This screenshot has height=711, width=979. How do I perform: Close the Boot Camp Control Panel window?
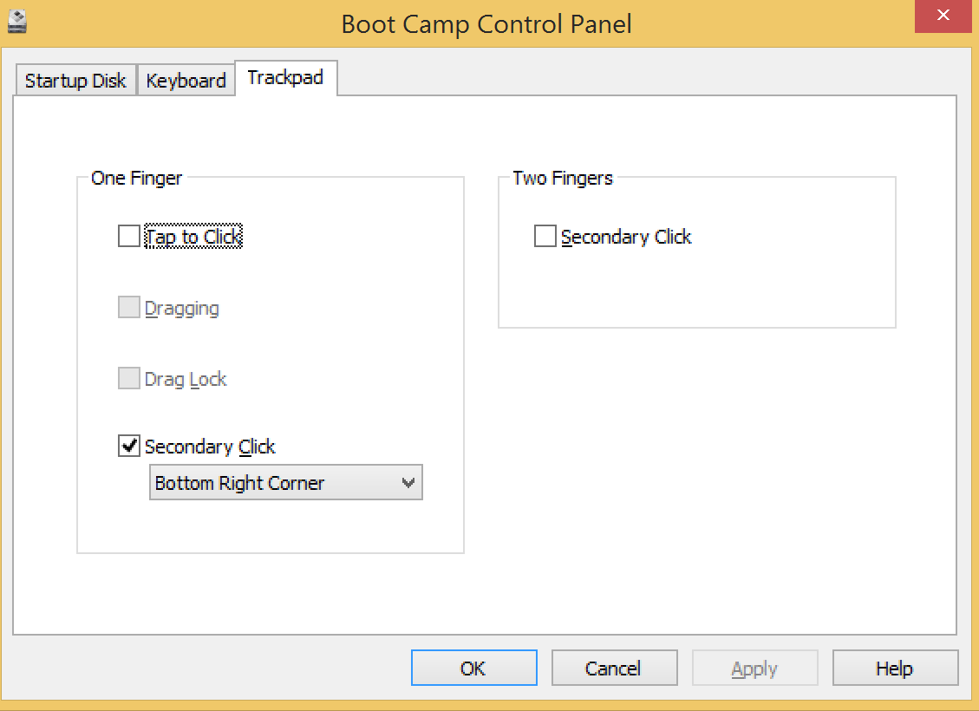(x=943, y=15)
